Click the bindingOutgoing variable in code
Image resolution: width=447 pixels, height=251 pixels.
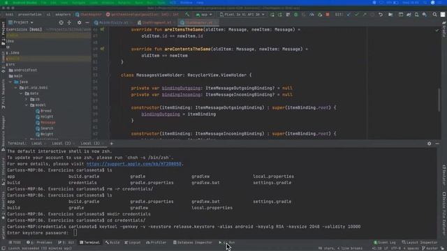tap(181, 89)
